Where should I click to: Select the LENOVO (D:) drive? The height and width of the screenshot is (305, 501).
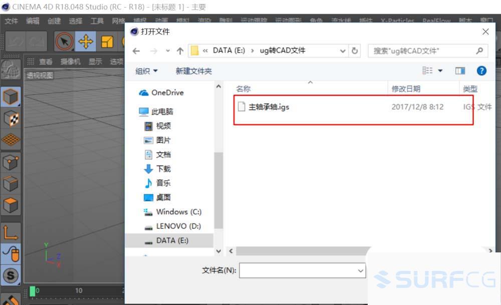click(x=173, y=226)
